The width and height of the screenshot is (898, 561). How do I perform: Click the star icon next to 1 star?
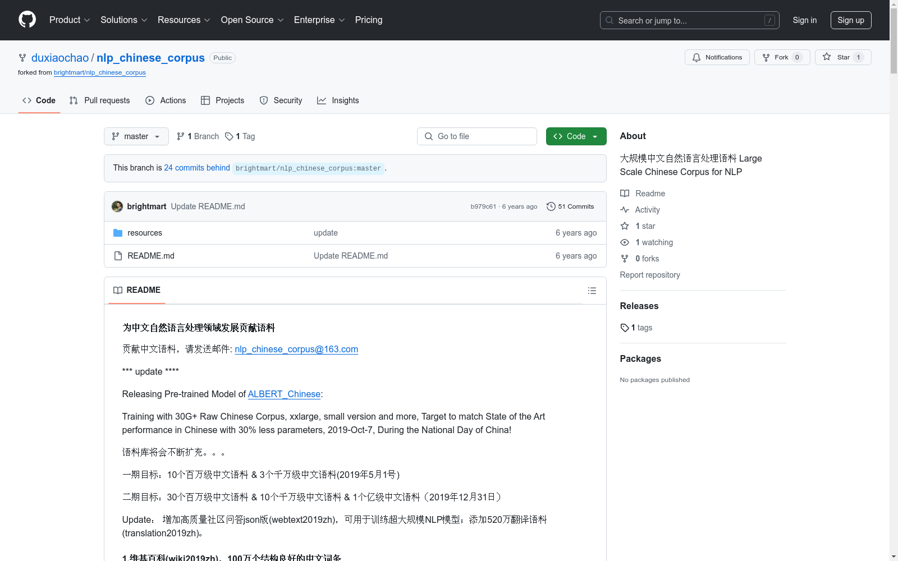tap(625, 226)
